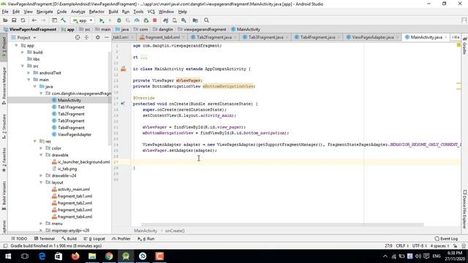Click Project panel expand/collapse all icon
Screen dimensions: 468x263
86,37
